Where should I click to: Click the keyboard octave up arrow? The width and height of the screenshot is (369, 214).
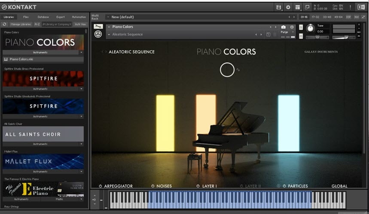tap(95, 196)
